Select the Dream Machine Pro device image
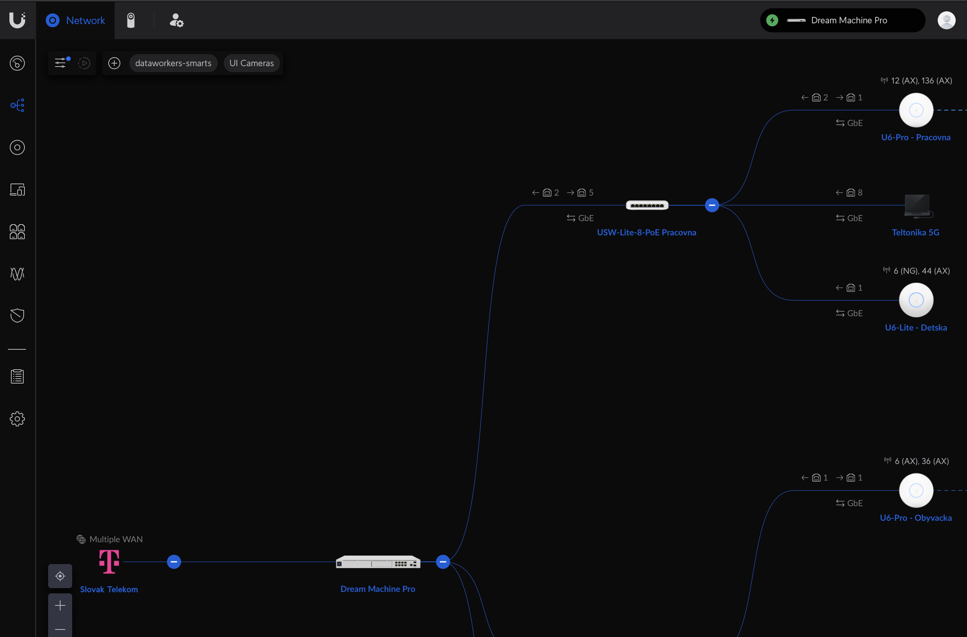967x637 pixels. coord(378,562)
